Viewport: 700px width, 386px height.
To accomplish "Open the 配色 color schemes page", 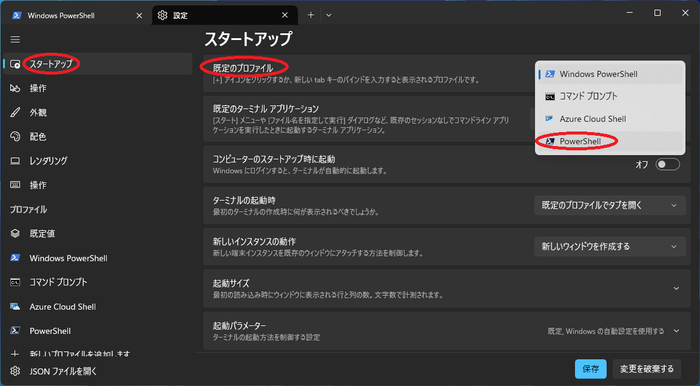I will pyautogui.click(x=38, y=136).
